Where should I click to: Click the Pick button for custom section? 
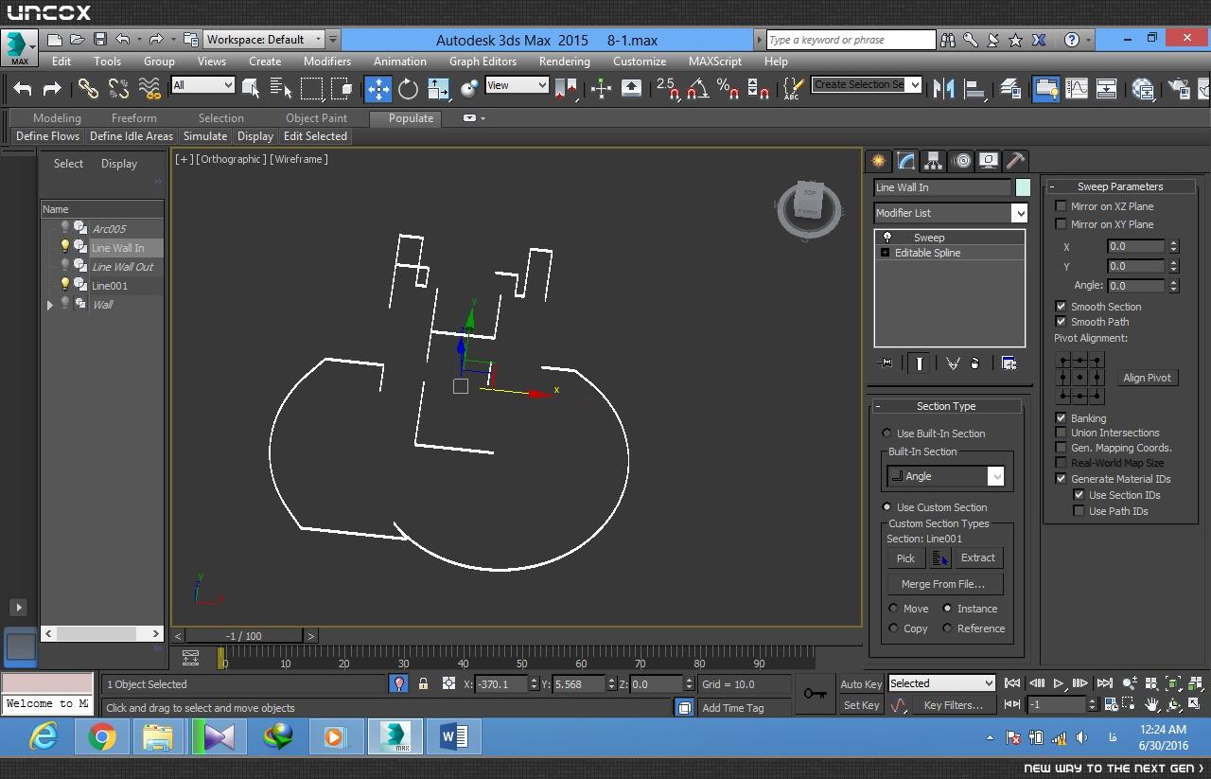tap(905, 558)
